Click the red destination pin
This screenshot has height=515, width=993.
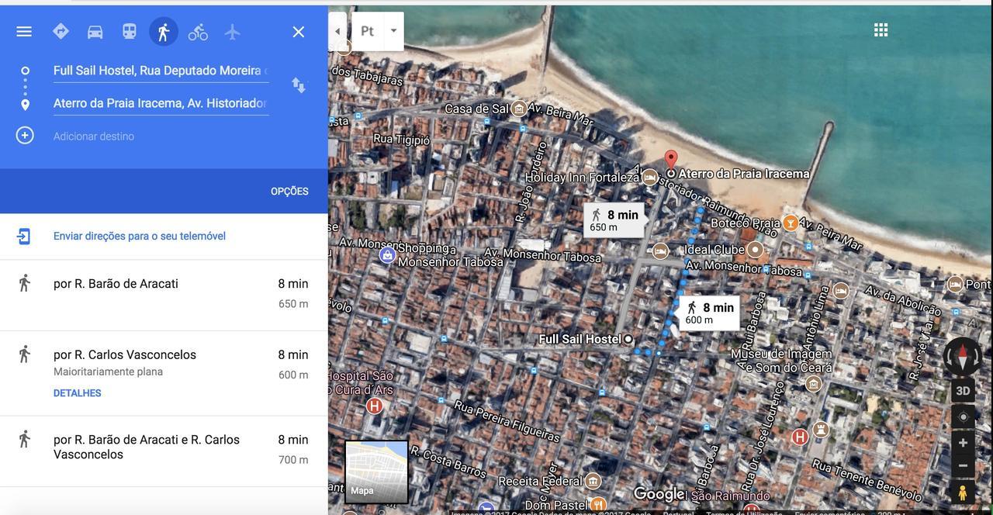(x=671, y=159)
